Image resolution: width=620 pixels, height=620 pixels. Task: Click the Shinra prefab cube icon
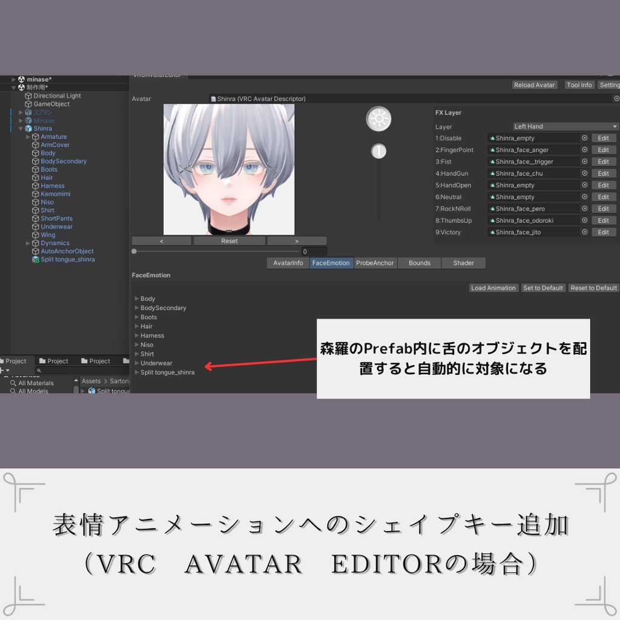(x=28, y=128)
